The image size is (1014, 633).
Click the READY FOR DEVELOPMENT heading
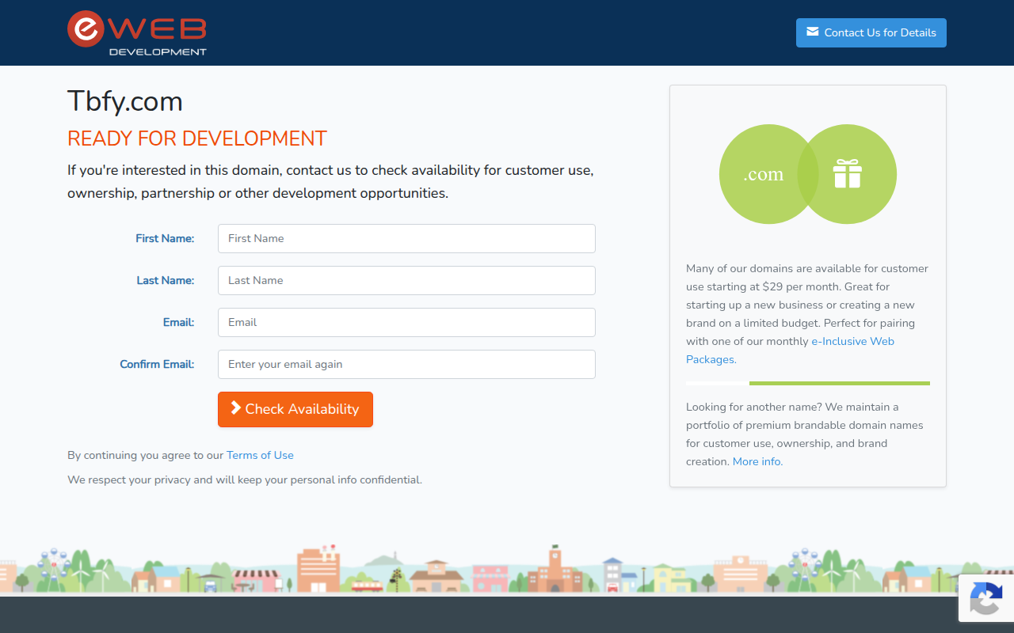click(x=197, y=138)
